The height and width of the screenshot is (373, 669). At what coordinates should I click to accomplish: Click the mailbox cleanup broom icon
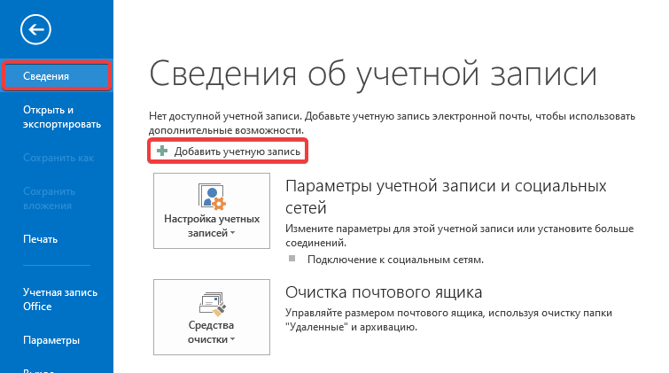pos(211,303)
